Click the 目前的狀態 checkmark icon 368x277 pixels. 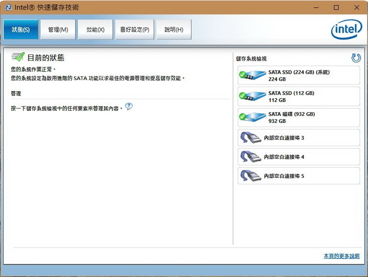pyautogui.click(x=18, y=57)
